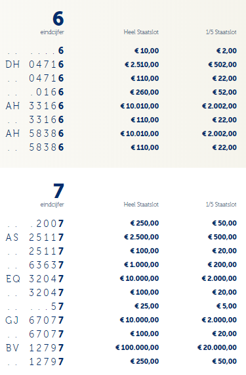Click the € 502,00 fifth-share amount

pos(222,64)
